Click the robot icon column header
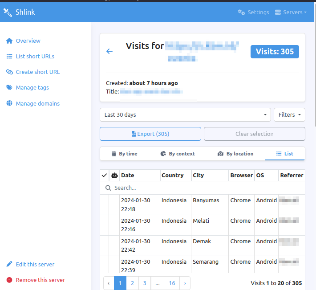 [x=114, y=175]
